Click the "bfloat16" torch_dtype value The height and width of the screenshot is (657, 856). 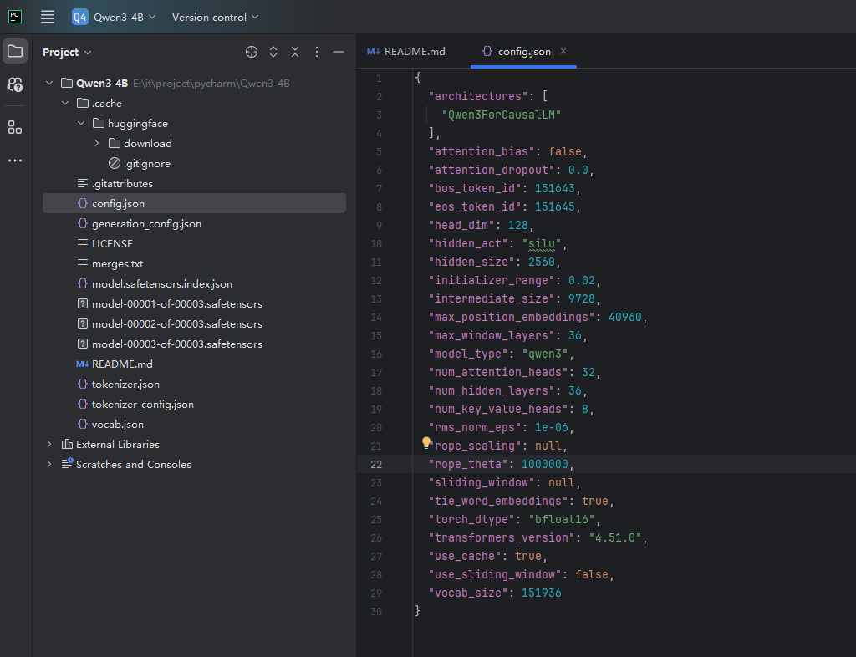[562, 519]
